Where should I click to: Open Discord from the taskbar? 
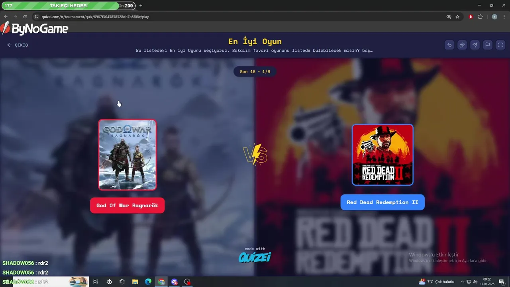pyautogui.click(x=174, y=282)
